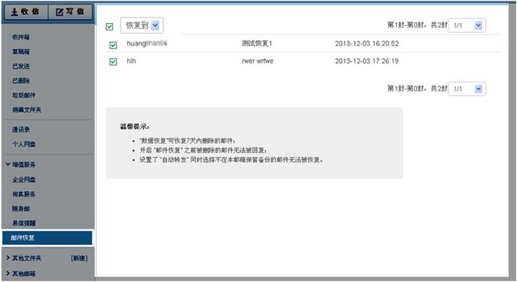Open the 个人网盘 personal net disk

[23, 144]
